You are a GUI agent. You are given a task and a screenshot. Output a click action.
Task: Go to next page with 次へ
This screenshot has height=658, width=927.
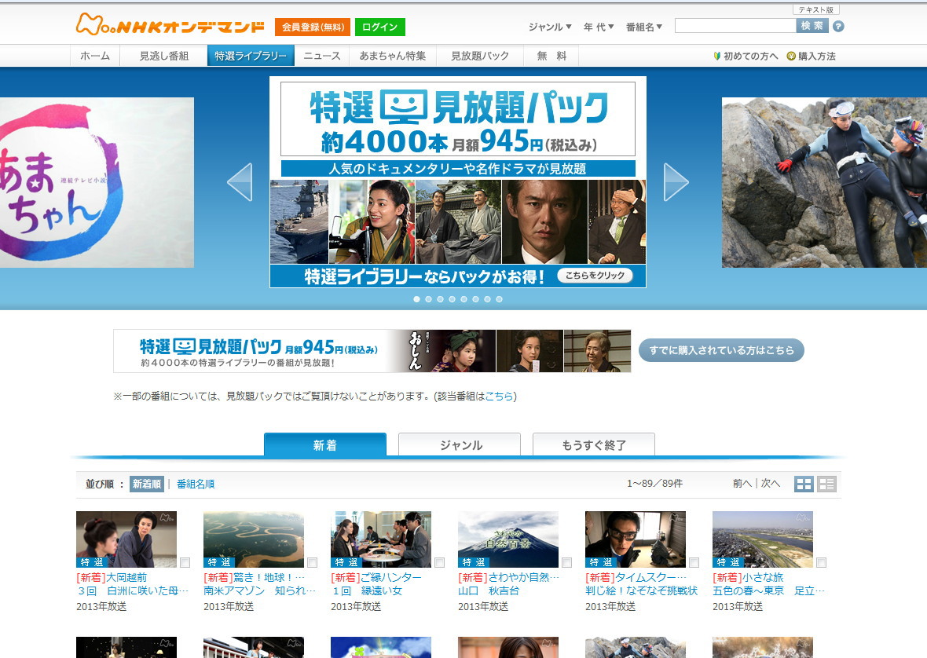coord(771,483)
